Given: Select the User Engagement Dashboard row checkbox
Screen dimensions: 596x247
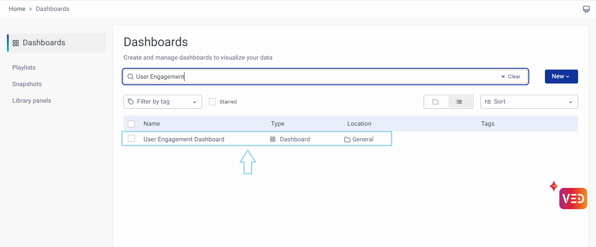Looking at the screenshot, I should (x=131, y=139).
